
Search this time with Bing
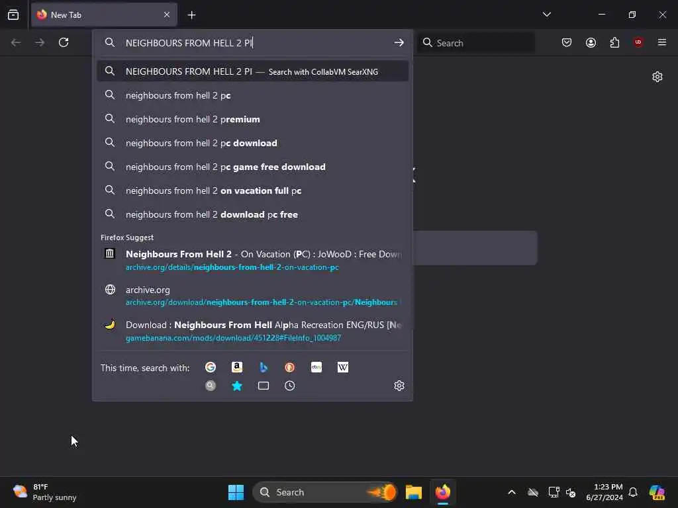point(264,367)
